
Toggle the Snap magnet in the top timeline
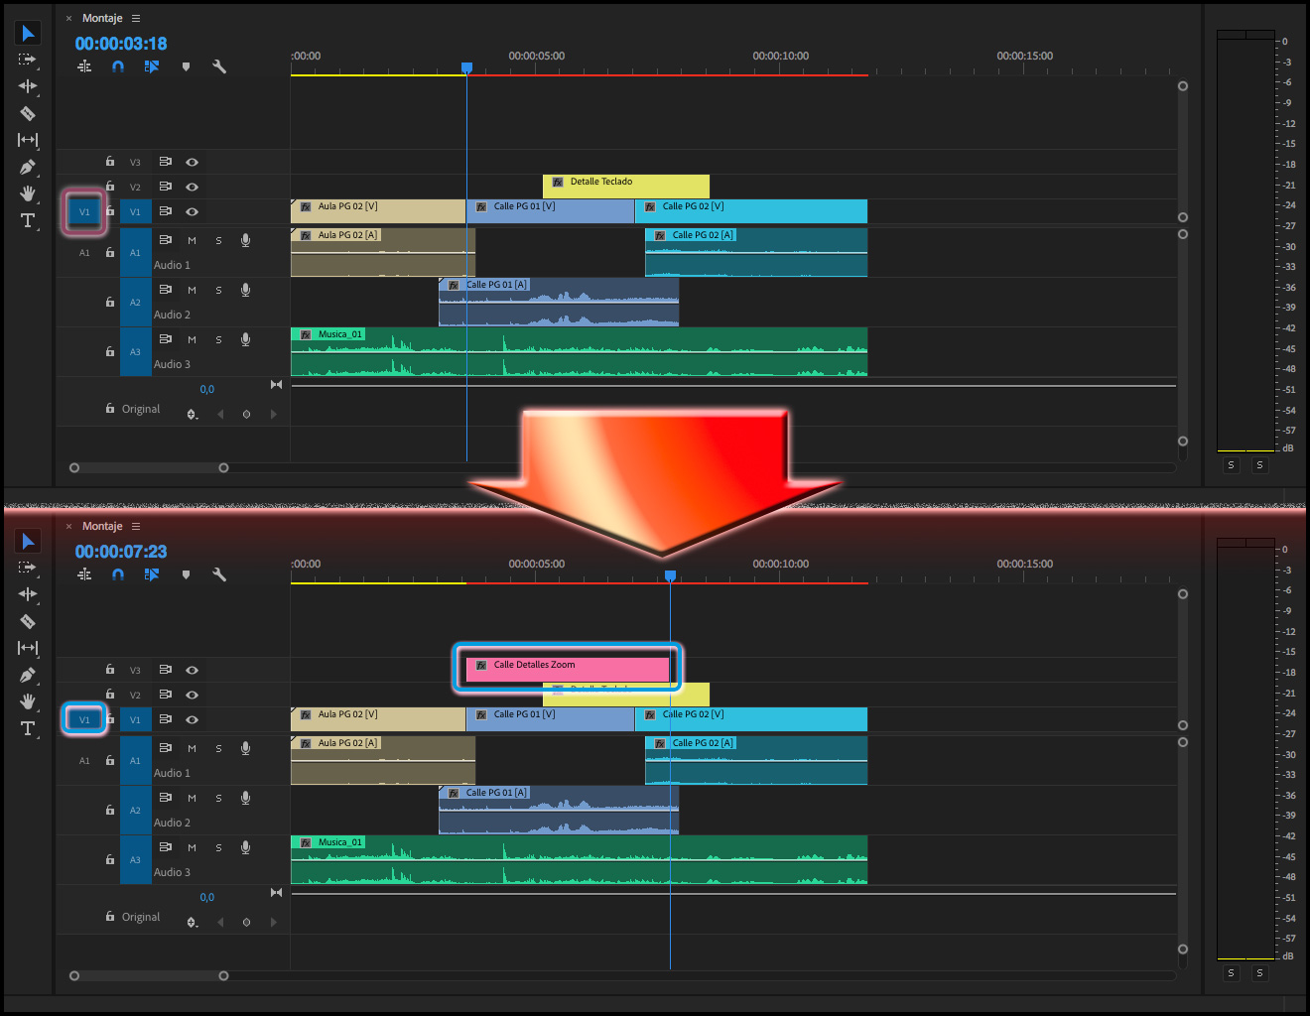(x=118, y=66)
